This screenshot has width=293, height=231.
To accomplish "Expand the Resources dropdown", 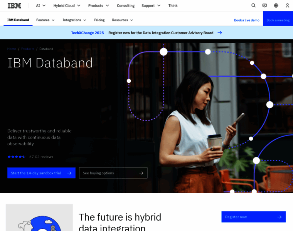I will [x=123, y=20].
